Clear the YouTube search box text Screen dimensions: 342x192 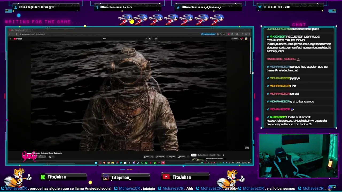click(146, 39)
